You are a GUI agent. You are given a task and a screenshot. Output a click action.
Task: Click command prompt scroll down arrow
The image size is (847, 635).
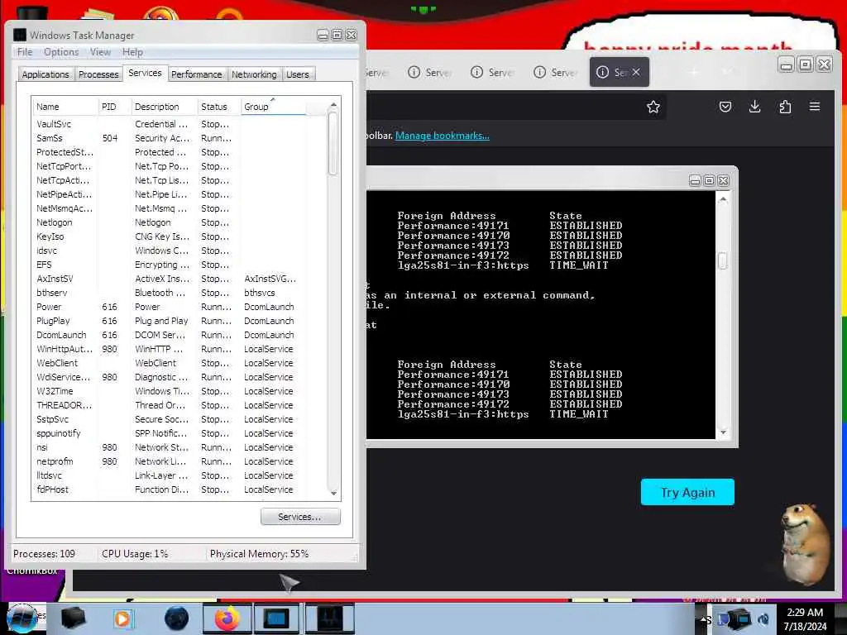tap(723, 432)
